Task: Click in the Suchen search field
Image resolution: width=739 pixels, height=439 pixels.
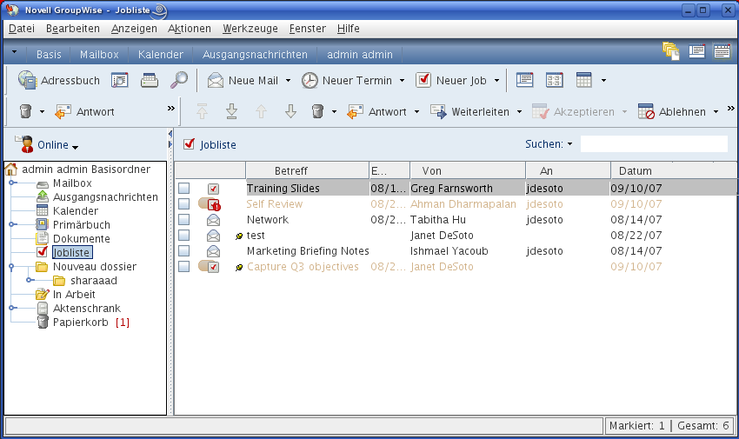Action: (x=654, y=144)
